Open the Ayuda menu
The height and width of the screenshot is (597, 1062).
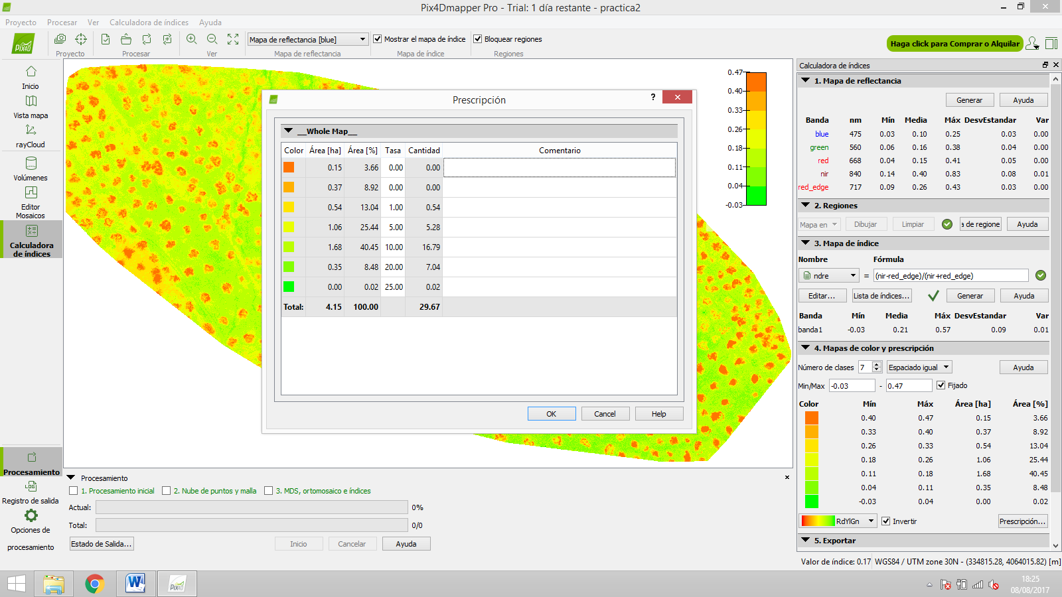coord(210,23)
